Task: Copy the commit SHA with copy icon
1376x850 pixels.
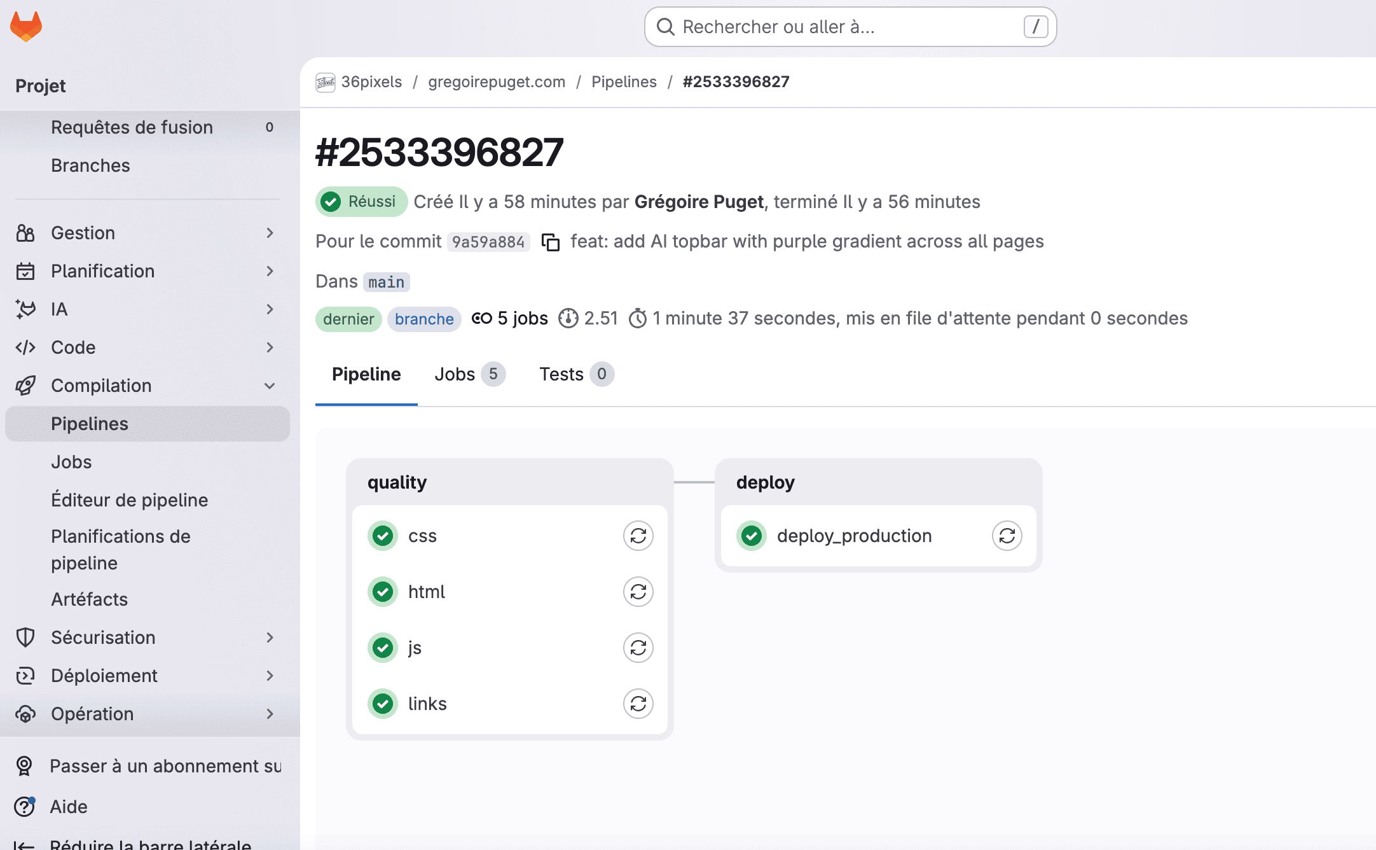Action: [x=550, y=242]
